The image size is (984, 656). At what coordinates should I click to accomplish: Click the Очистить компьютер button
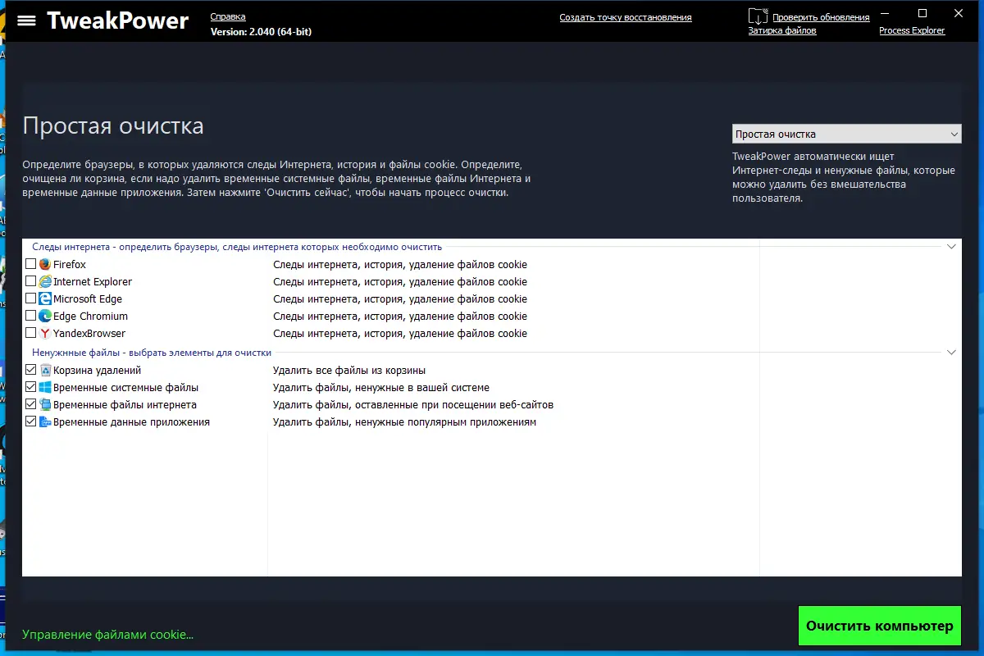(879, 626)
